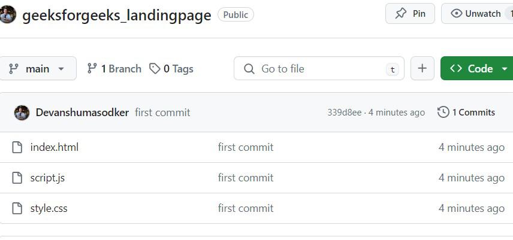Click the repository owner avatar at top
This screenshot has width=513, height=240.
pos(7,14)
